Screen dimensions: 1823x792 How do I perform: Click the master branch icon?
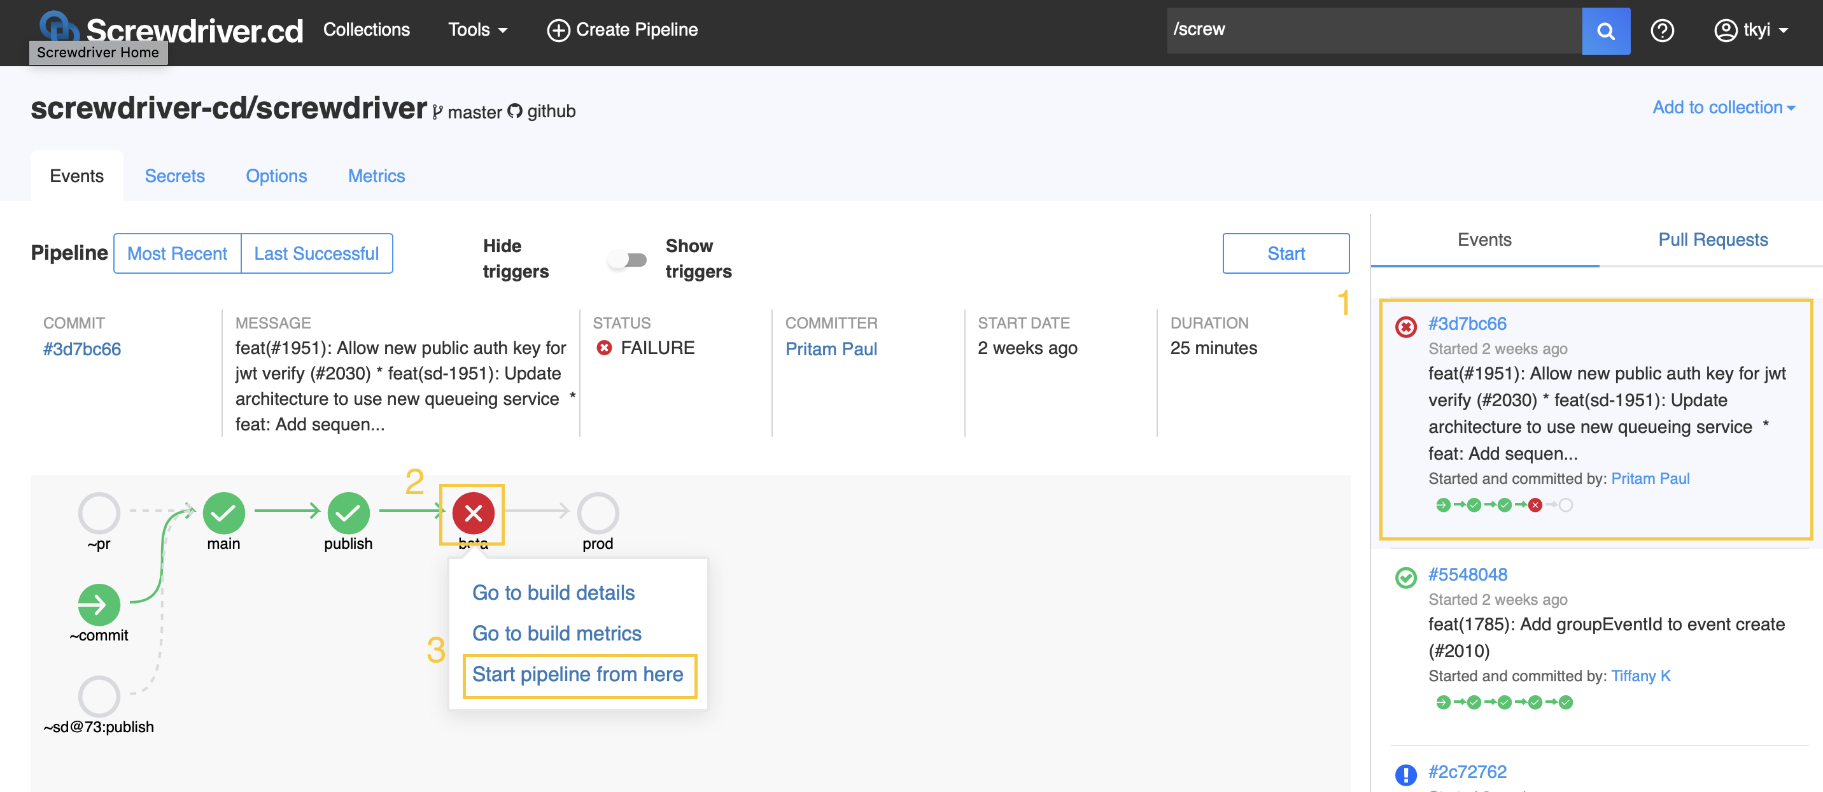click(437, 112)
